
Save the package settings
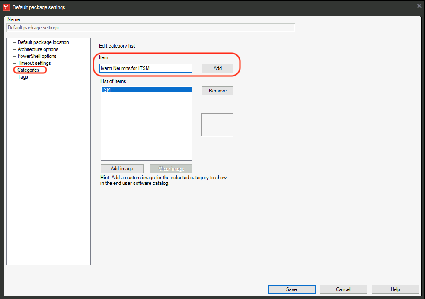(x=292, y=289)
